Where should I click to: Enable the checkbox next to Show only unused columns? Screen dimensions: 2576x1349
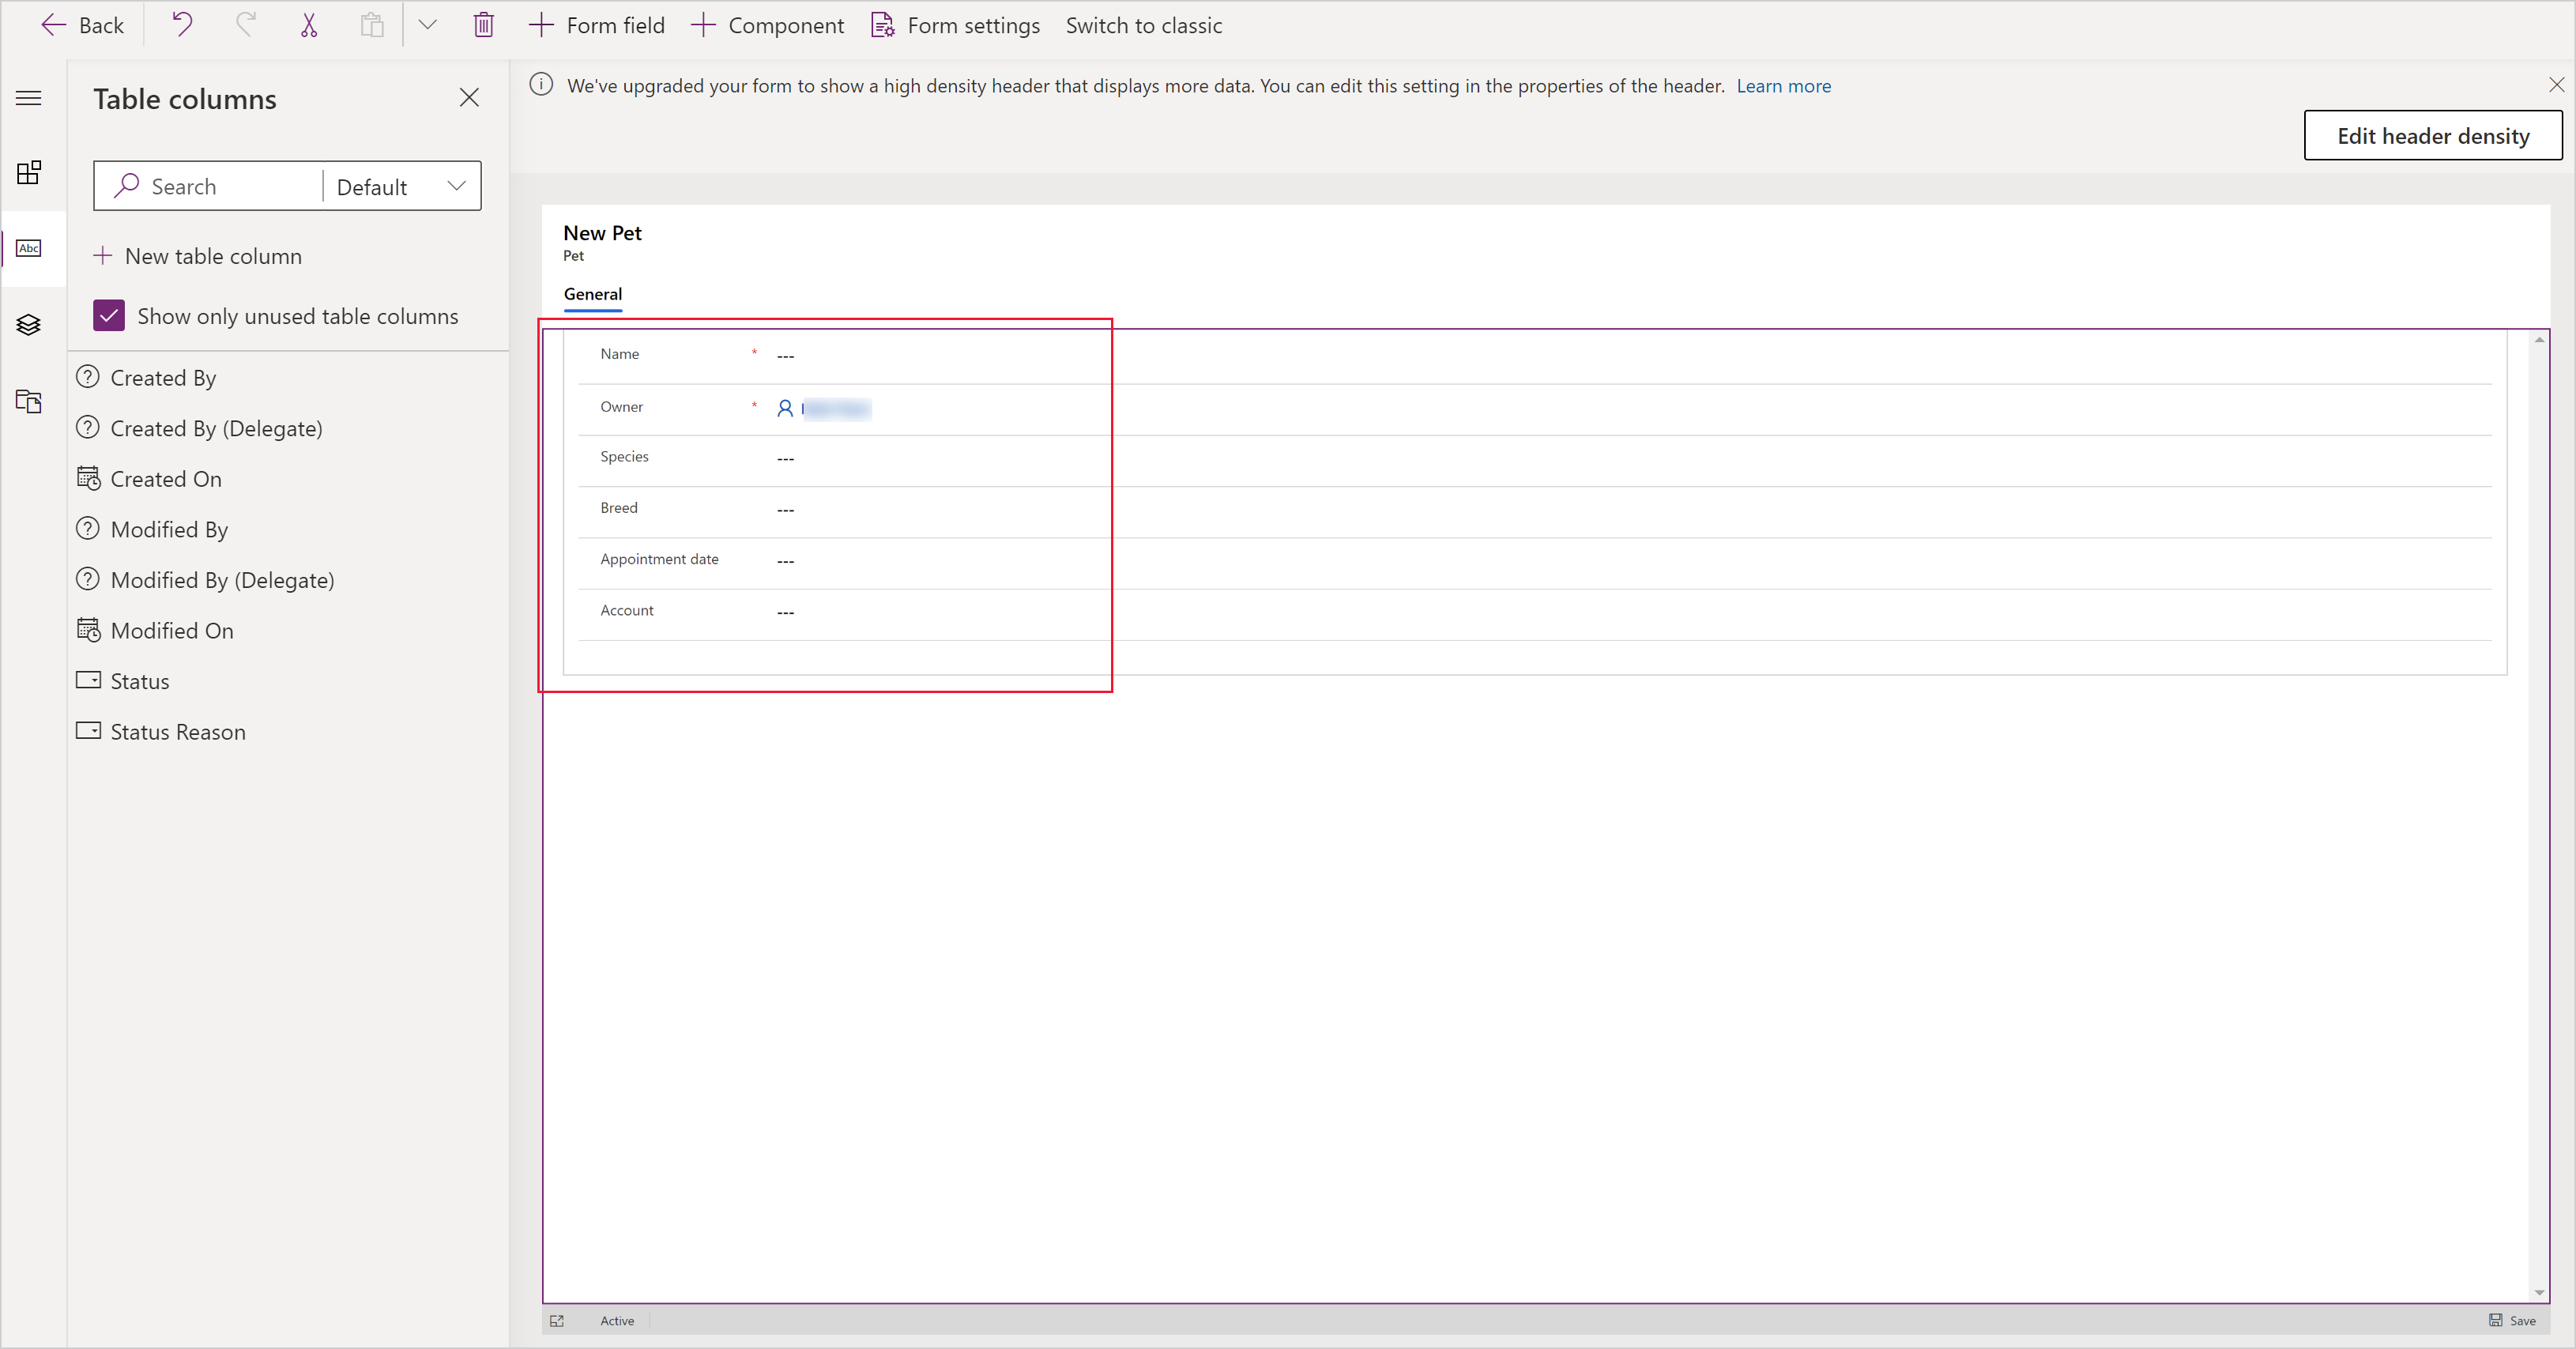[x=107, y=315]
